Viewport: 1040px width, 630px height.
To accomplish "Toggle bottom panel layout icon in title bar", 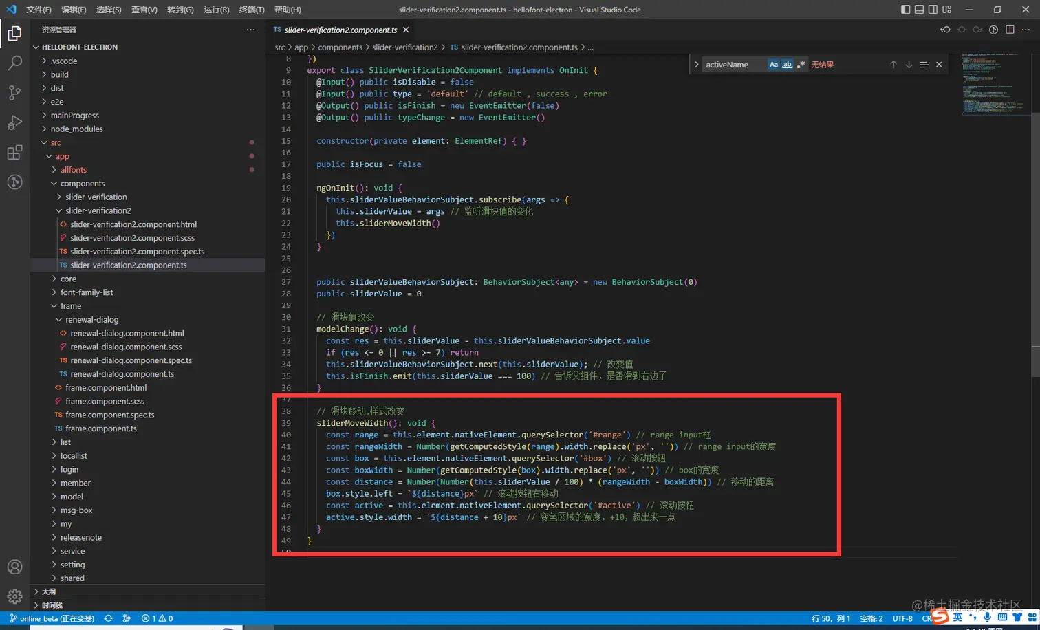I will pos(919,10).
